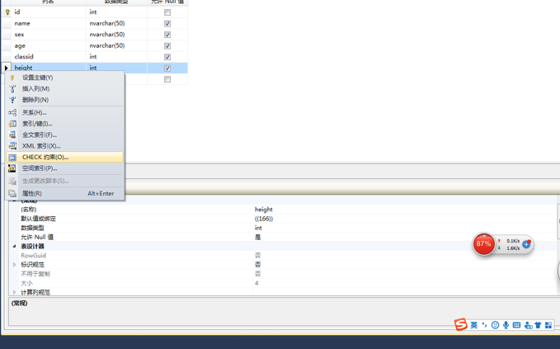Open Sogou emoji smiley icon
Viewport: 560px width, 349px height.
pos(495,325)
